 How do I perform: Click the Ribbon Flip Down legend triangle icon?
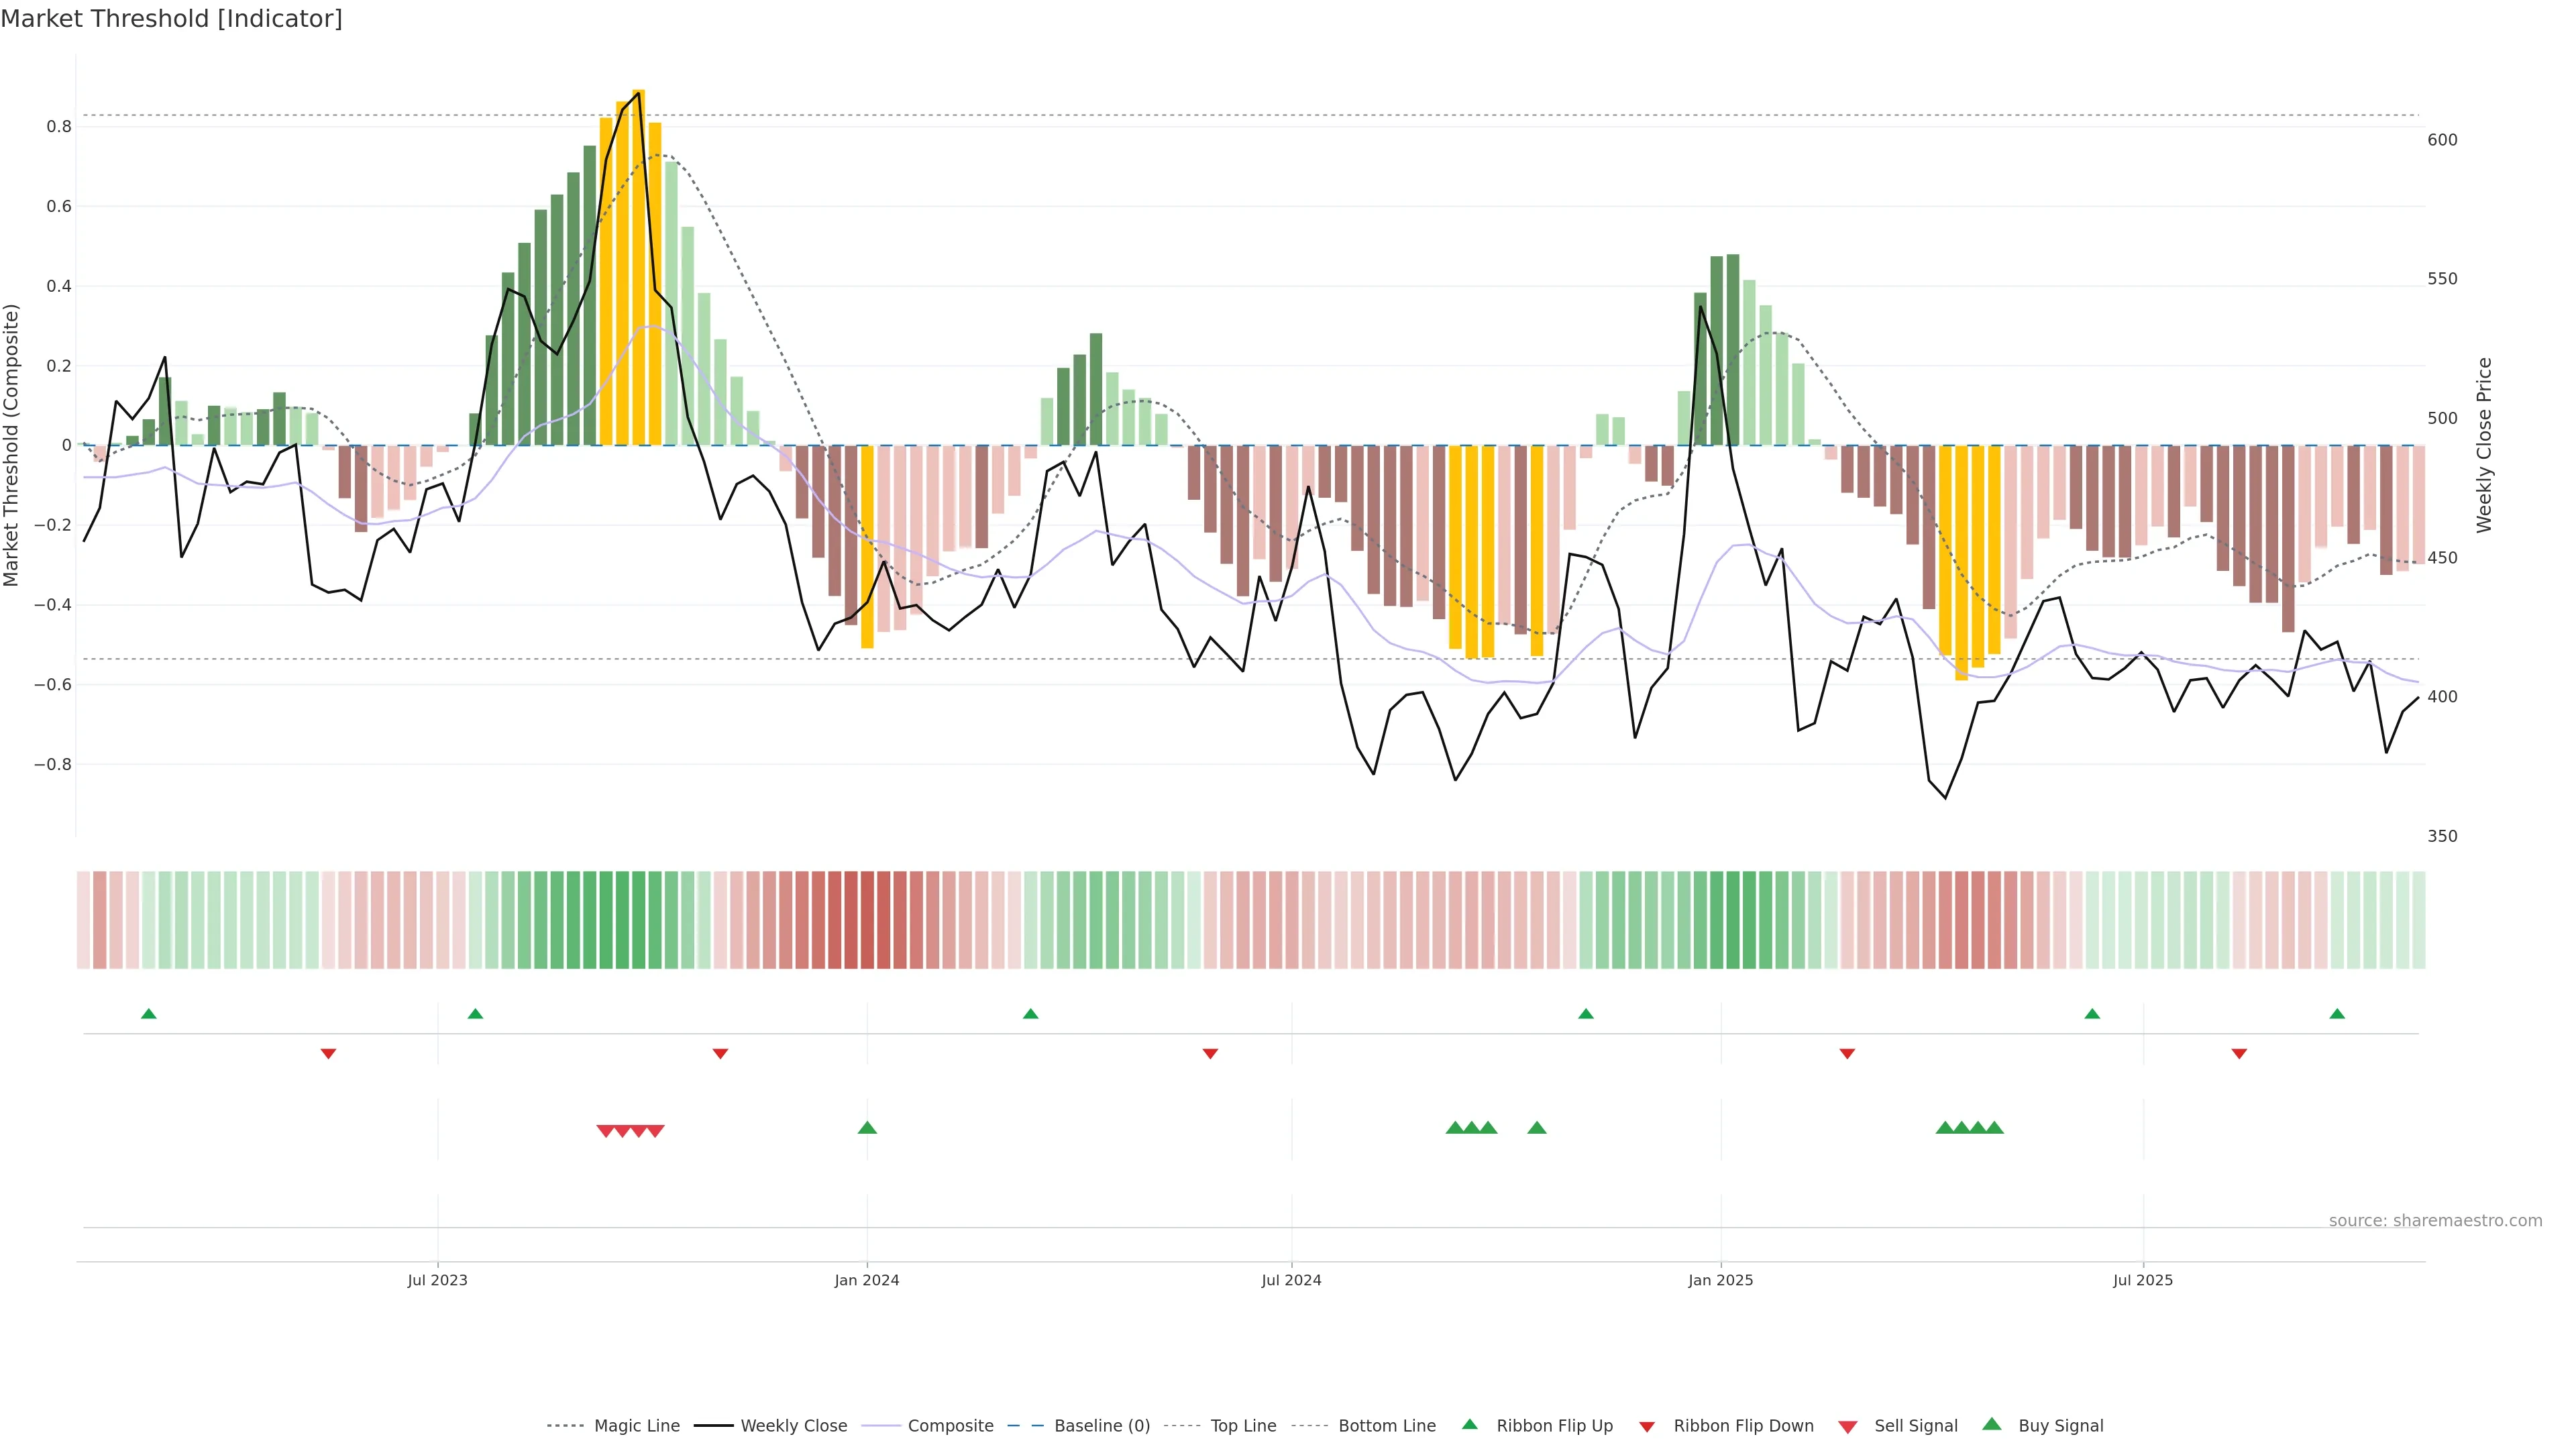tap(1647, 1427)
